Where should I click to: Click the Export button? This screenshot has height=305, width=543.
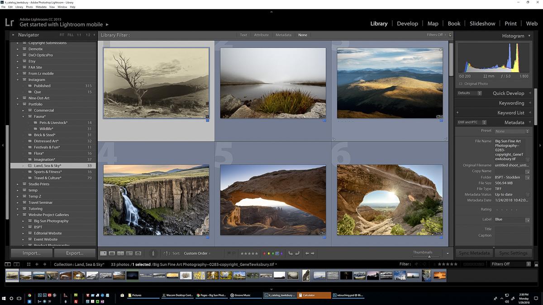[x=75, y=253]
